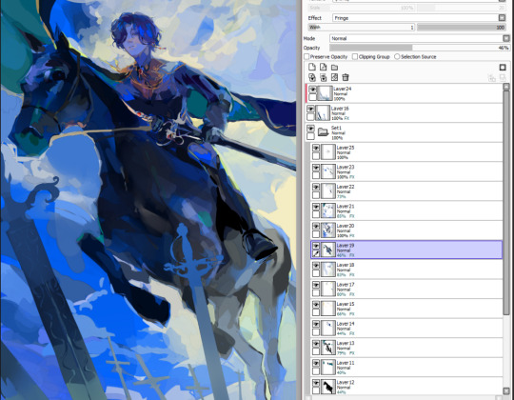Select the Set1 layer folder row
The width and height of the screenshot is (514, 400).
[x=405, y=132]
